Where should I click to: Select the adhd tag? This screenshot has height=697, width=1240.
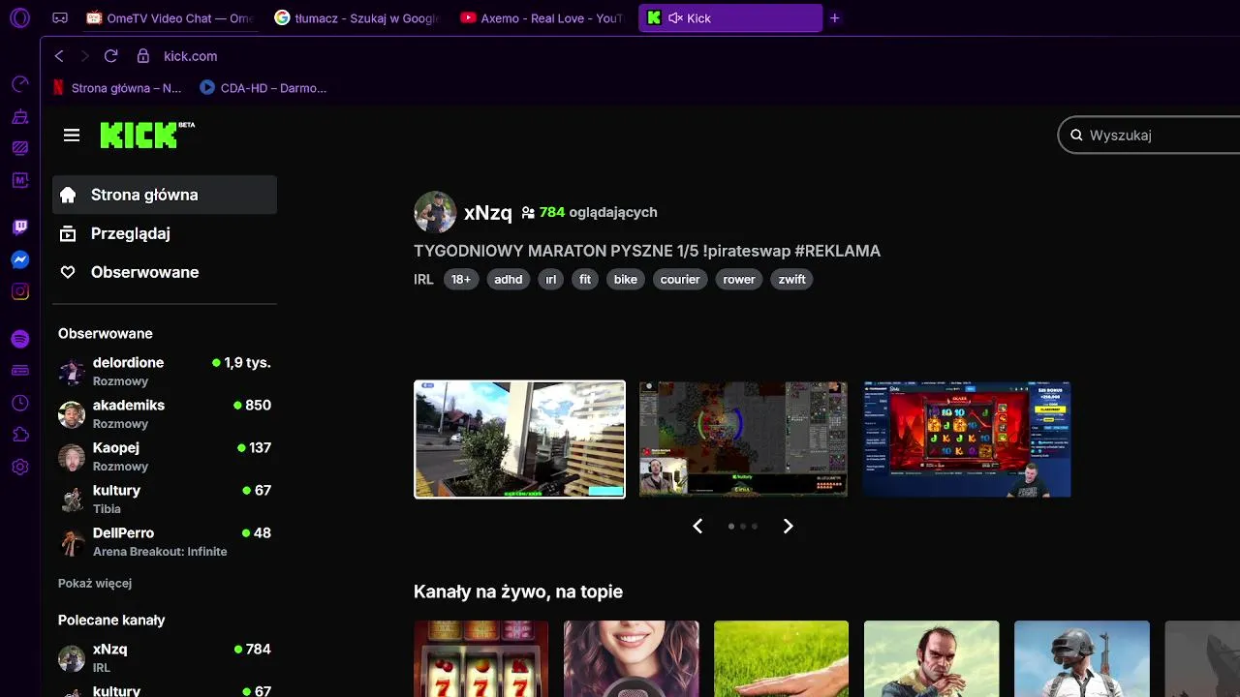[x=509, y=279]
